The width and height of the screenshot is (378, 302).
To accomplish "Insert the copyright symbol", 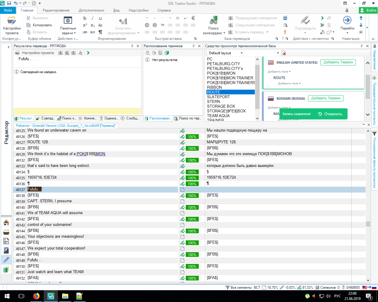I will tap(147, 25).
